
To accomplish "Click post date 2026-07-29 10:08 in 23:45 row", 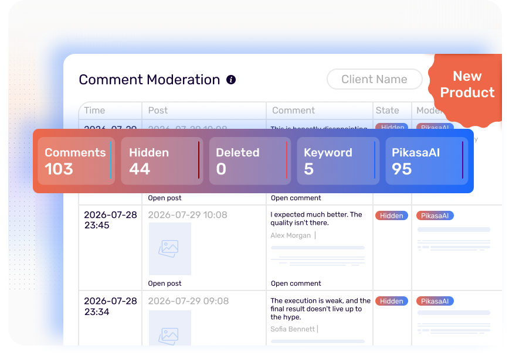I will tap(188, 215).
